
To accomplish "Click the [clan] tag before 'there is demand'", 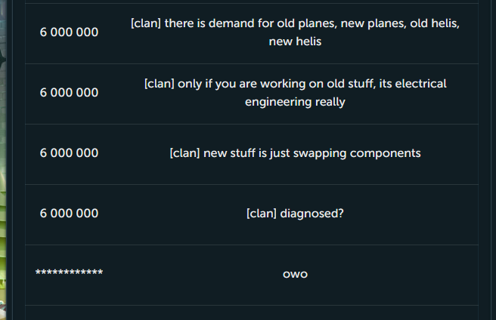I will 146,23.
